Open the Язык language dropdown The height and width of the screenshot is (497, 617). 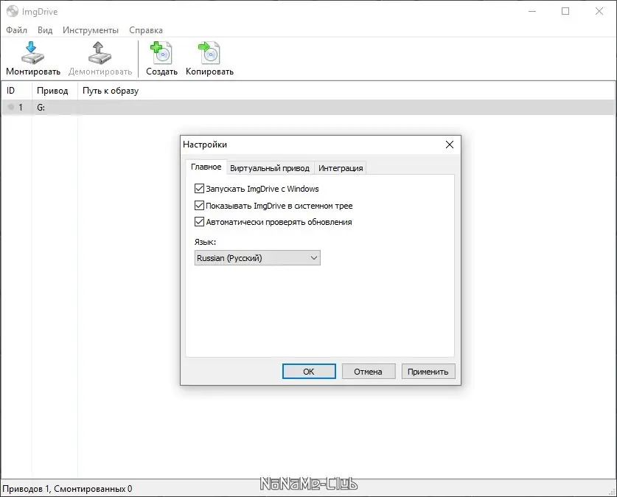pyautogui.click(x=257, y=258)
